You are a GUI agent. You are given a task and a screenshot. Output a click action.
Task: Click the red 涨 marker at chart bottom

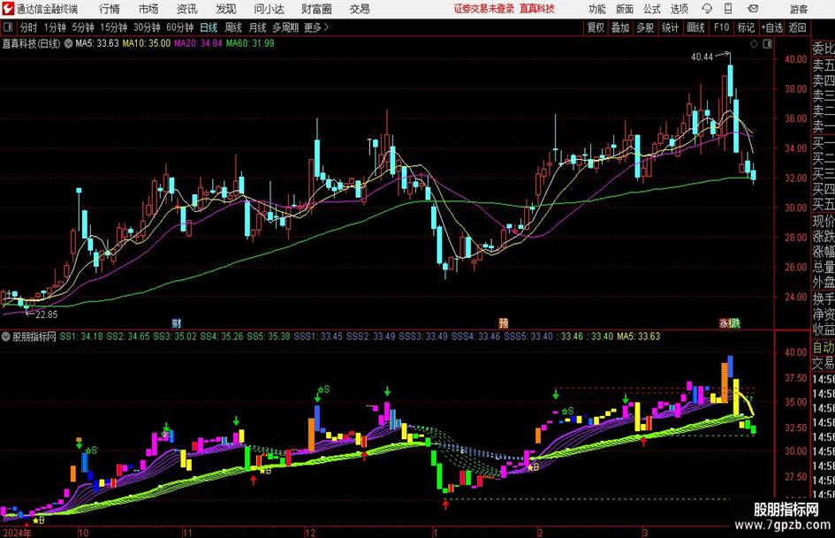[725, 322]
